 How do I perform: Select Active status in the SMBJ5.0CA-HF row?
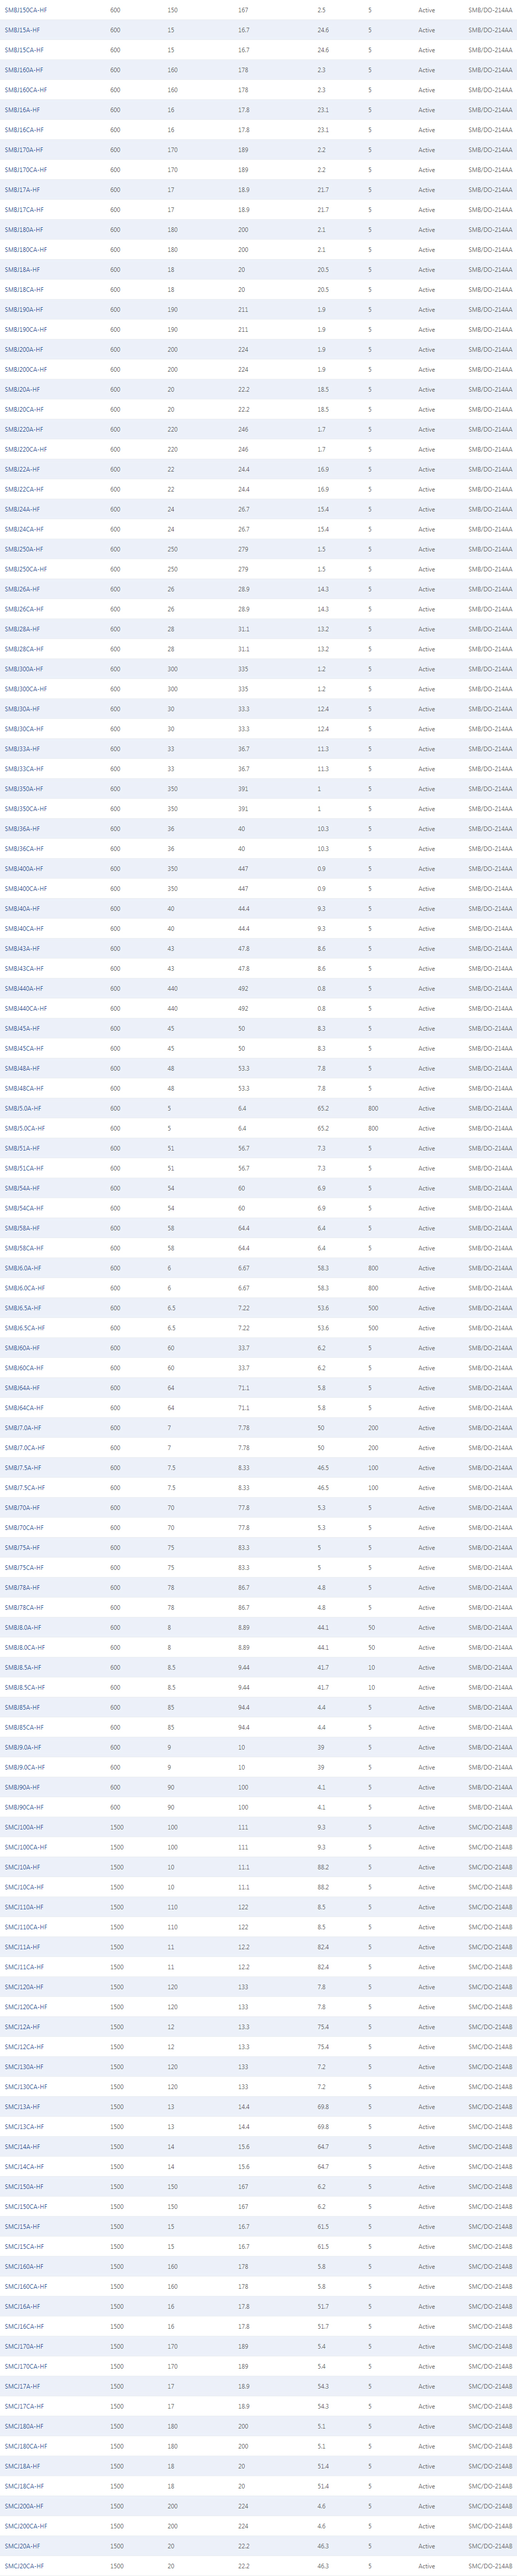click(x=426, y=1128)
